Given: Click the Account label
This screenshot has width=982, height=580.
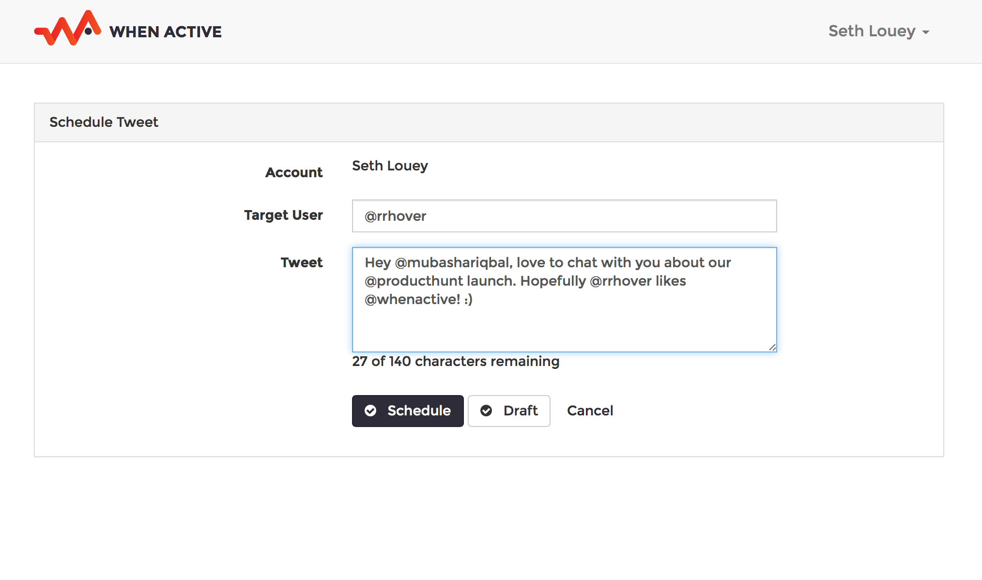Looking at the screenshot, I should click(293, 172).
